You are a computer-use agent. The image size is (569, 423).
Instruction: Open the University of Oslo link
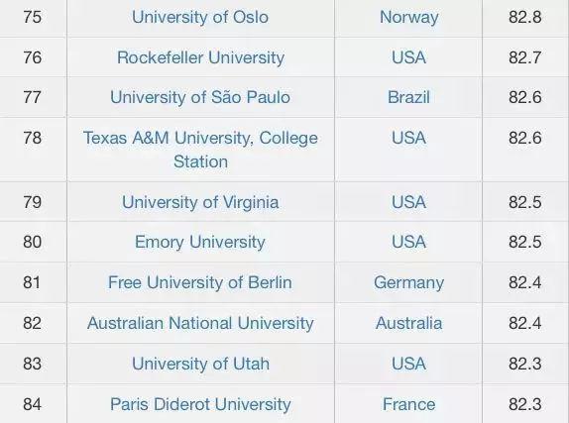click(200, 17)
